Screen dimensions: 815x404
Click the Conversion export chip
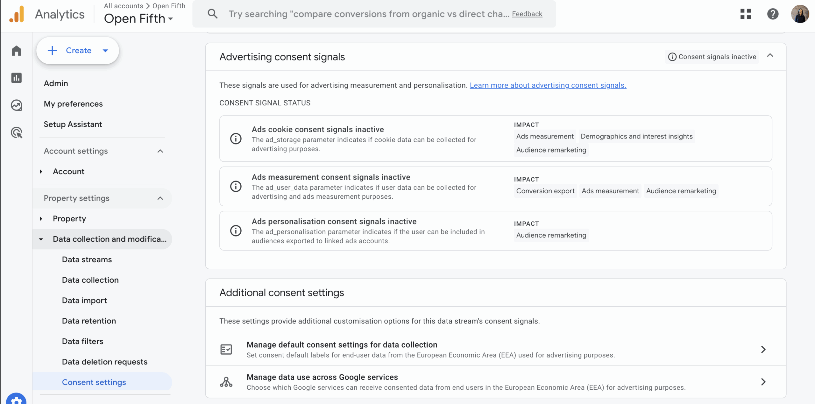[x=545, y=191]
